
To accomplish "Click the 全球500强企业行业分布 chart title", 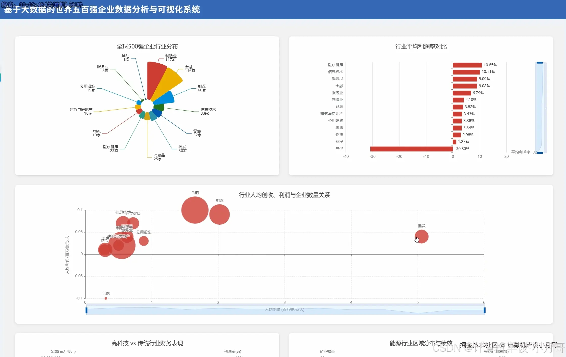I will (147, 46).
